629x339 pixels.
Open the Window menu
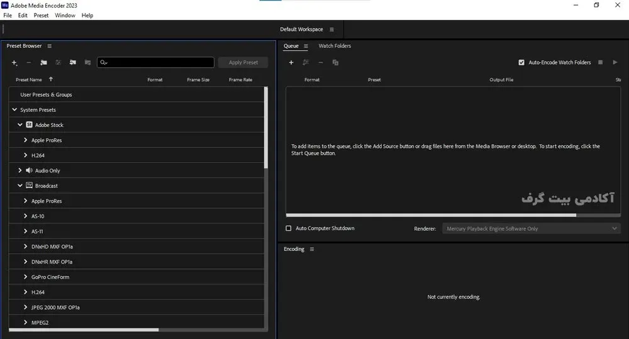[65, 15]
